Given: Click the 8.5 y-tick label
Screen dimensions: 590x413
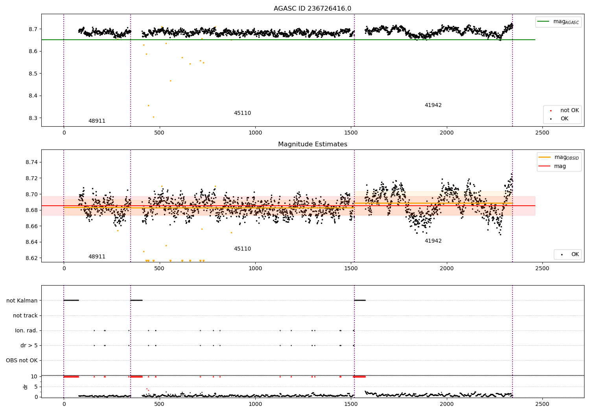Looking at the screenshot, I should pos(33,74).
